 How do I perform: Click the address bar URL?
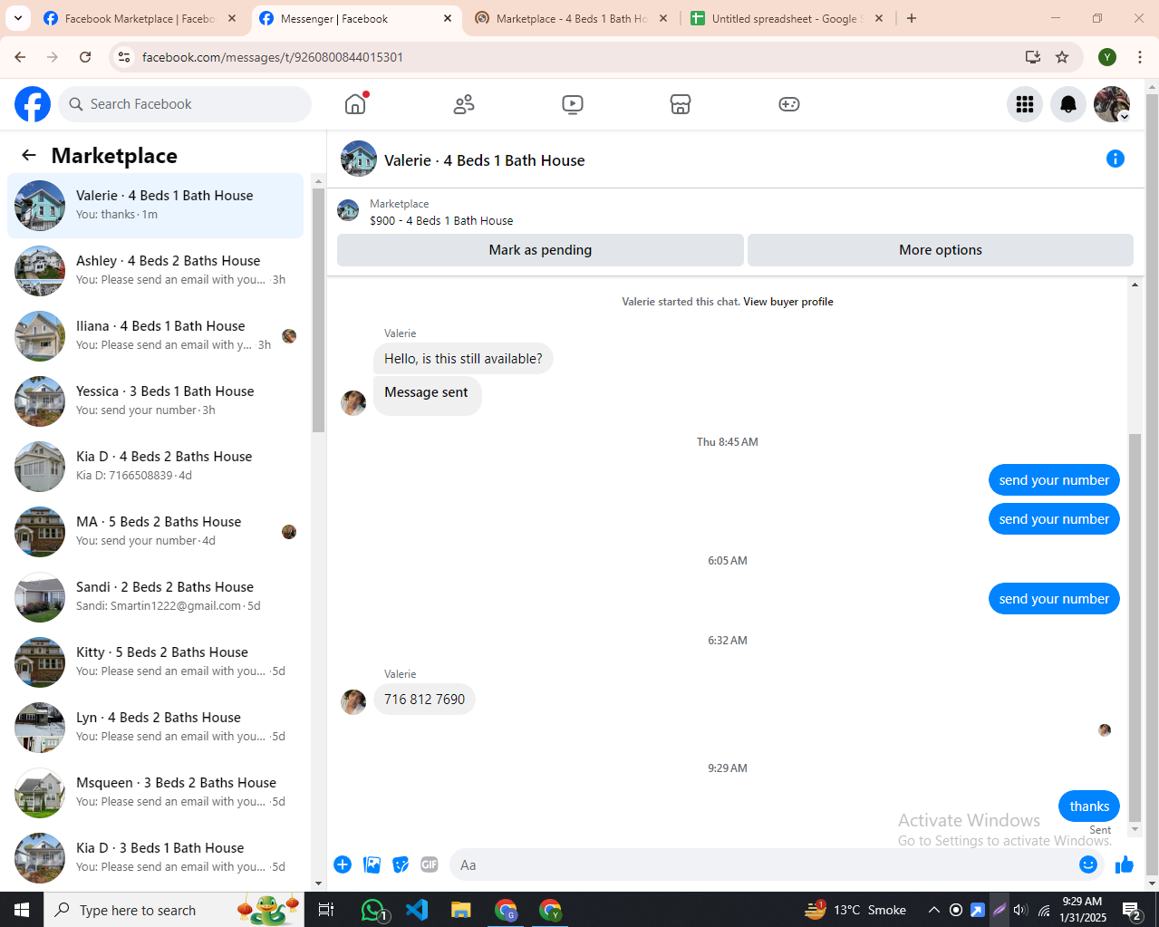point(273,57)
